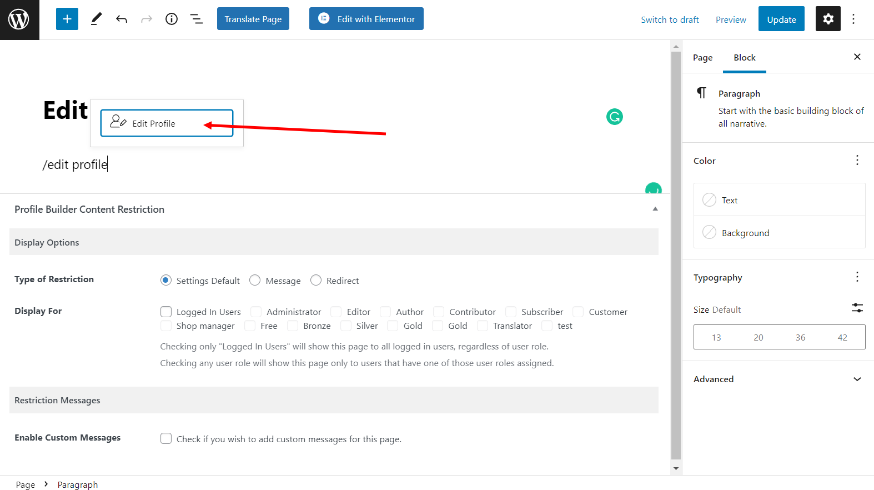
Task: Check the Translator role box
Action: point(483,325)
